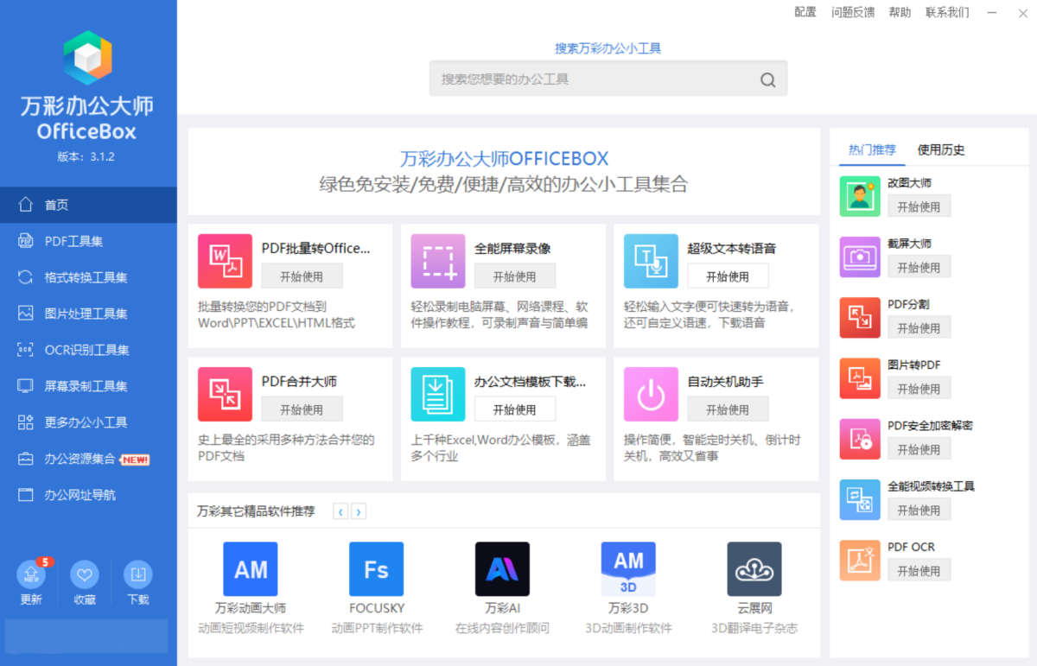Click 开始使用 under PDF合并大师
1037x666 pixels.
pos(302,409)
